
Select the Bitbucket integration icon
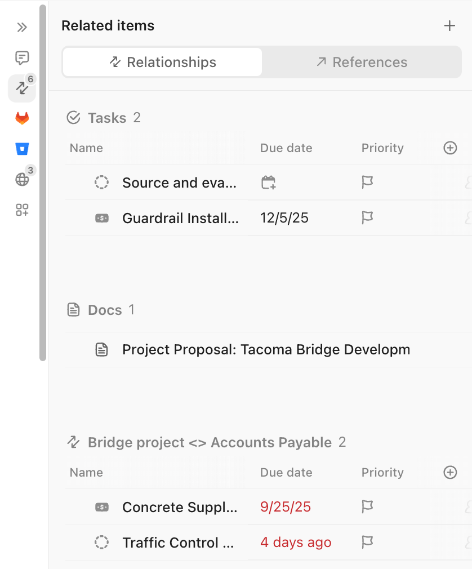tap(21, 148)
